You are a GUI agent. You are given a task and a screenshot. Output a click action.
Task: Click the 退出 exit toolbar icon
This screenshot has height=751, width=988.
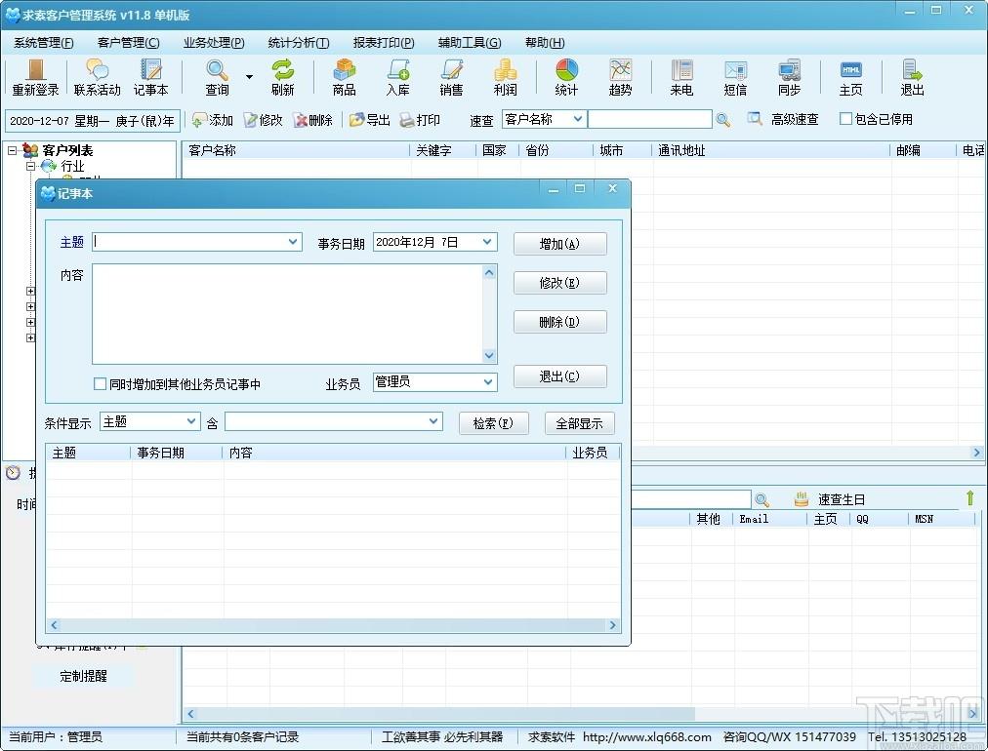[x=912, y=77]
